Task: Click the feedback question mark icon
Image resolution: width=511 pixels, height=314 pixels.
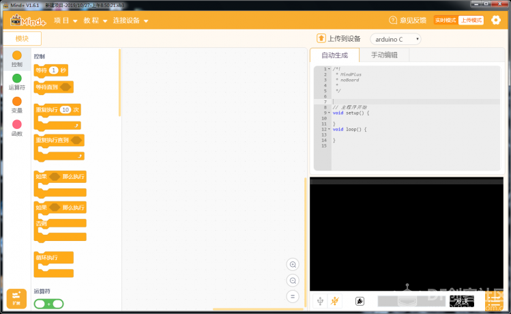Action: click(393, 20)
